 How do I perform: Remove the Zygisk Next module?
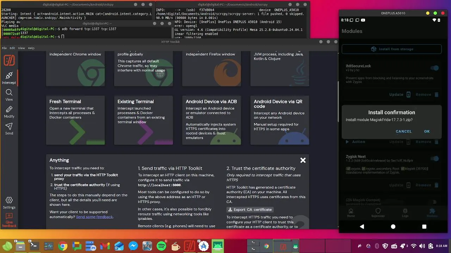[427, 185]
